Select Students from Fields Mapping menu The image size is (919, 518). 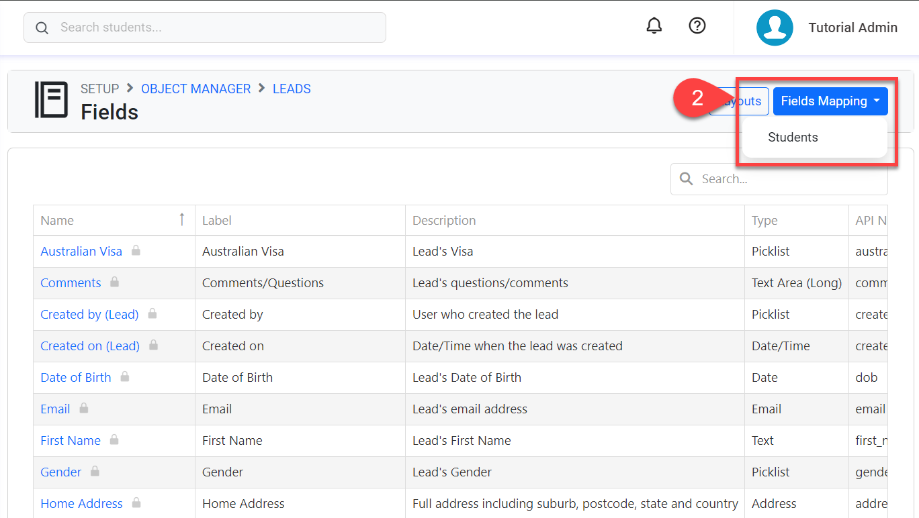[793, 138]
